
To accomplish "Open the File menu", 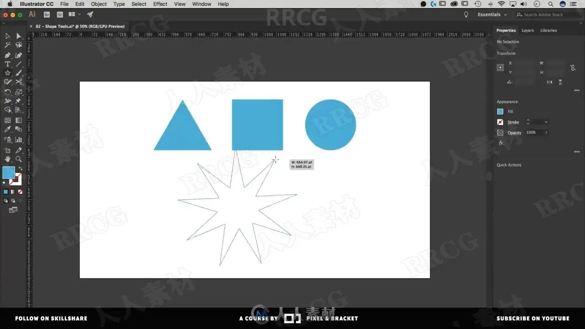I will pyautogui.click(x=64, y=4).
